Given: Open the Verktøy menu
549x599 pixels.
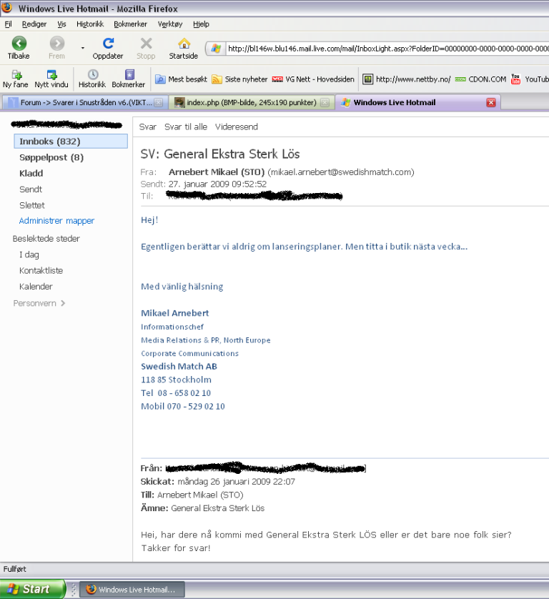Looking at the screenshot, I should 170,24.
